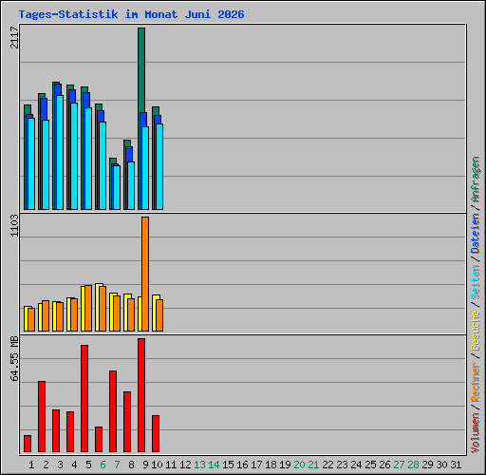
Task: Click day number 9 on the x-axis
Action: point(145,465)
